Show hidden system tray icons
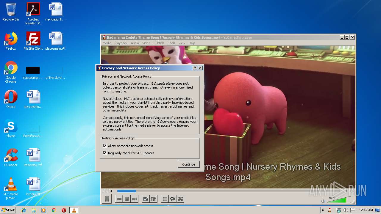 coord(323,210)
